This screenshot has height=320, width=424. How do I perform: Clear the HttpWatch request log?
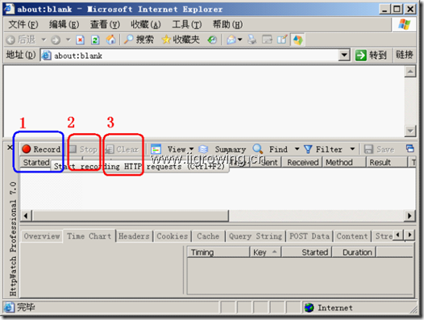[x=122, y=149]
